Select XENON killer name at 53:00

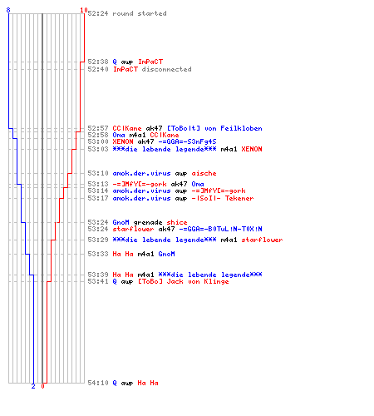point(123,141)
